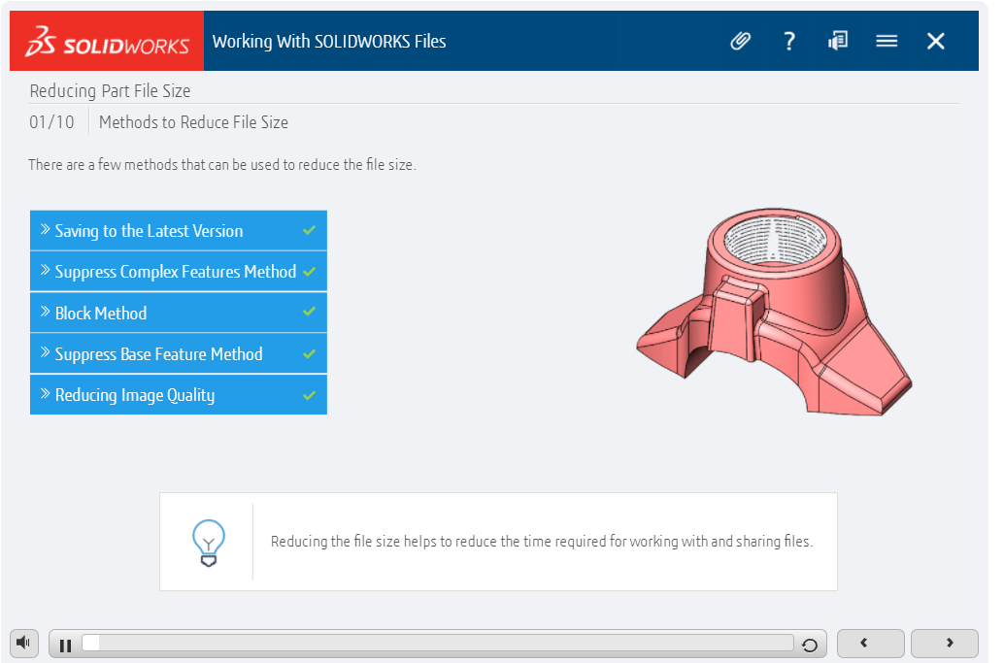The height and width of the screenshot is (663, 1004).
Task: Expand chevron beside Suppress Complex Features Method
Action: tap(45, 270)
